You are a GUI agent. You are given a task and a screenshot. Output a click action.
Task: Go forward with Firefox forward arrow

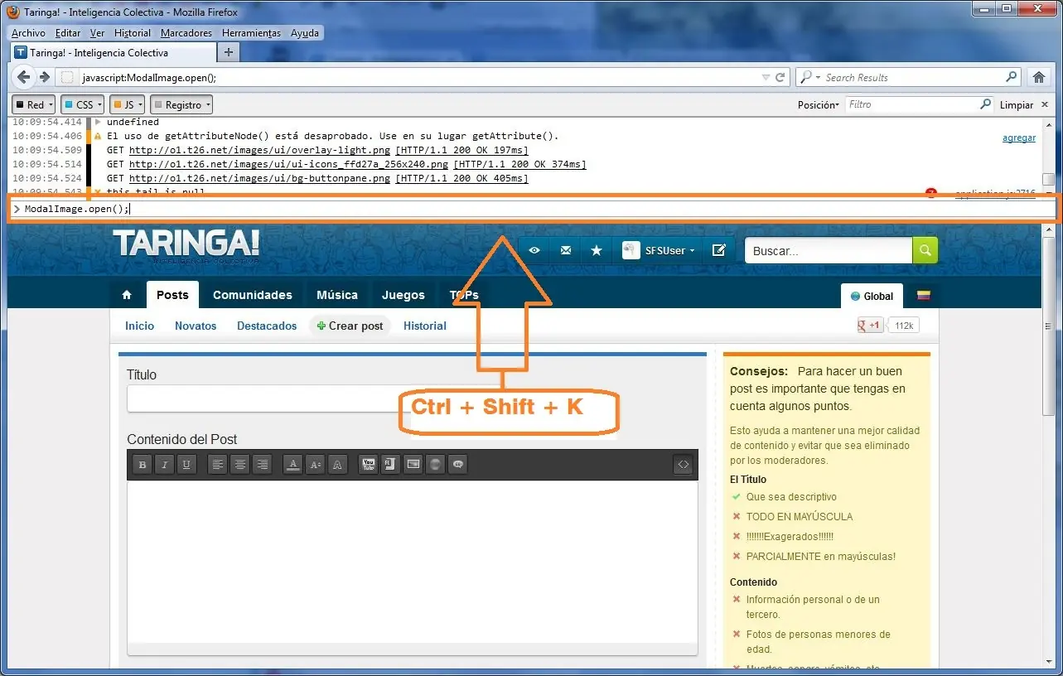pos(44,77)
